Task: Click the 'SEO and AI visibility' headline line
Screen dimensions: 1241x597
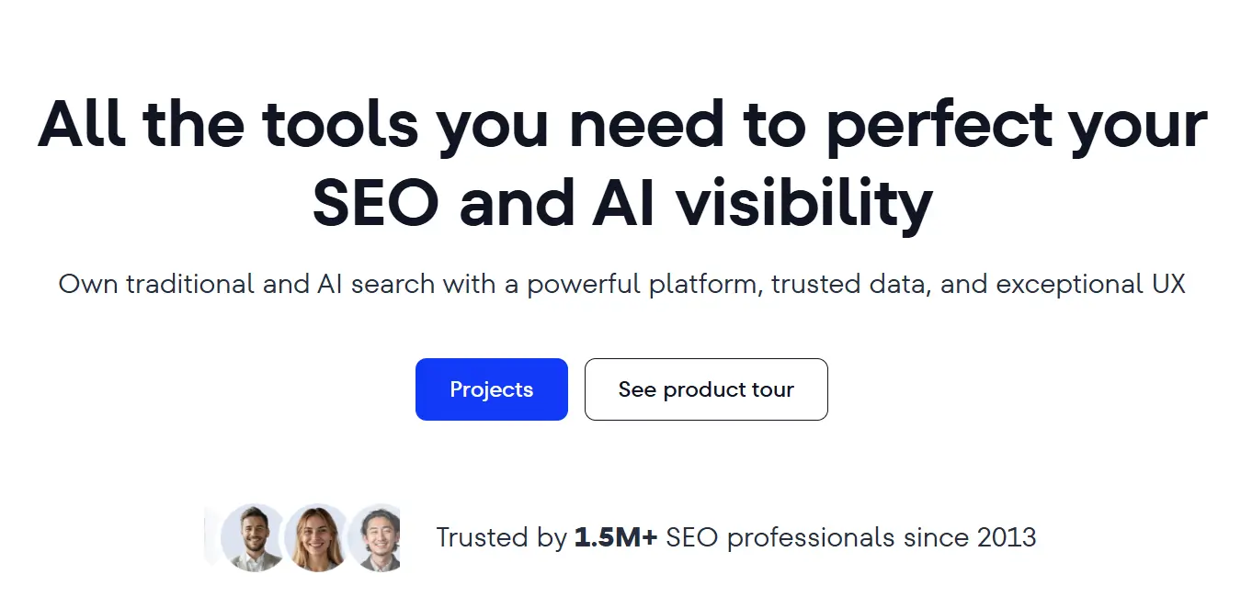Action: tap(622, 204)
